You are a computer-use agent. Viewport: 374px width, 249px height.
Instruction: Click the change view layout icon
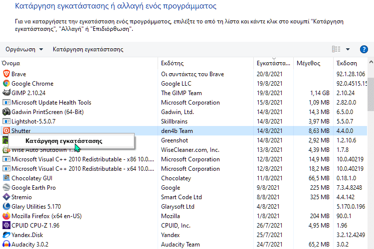click(336, 49)
